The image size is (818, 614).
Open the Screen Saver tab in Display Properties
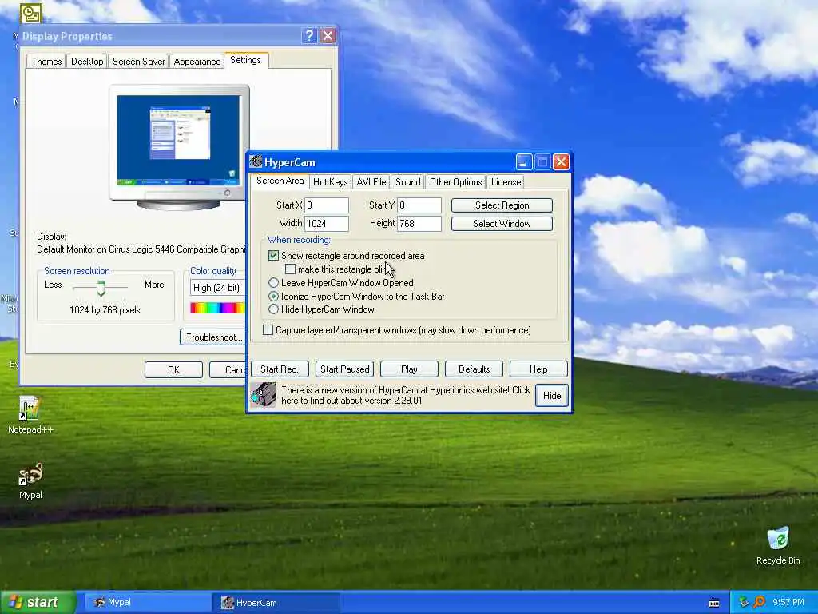[x=138, y=61]
